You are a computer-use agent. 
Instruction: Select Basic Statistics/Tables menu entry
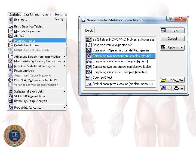36,26
